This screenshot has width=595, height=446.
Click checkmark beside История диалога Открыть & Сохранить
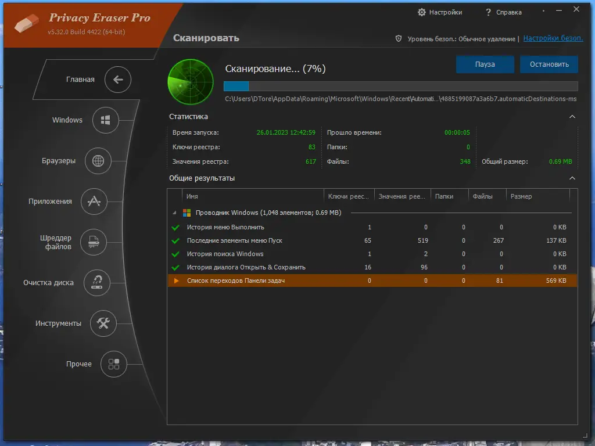175,267
